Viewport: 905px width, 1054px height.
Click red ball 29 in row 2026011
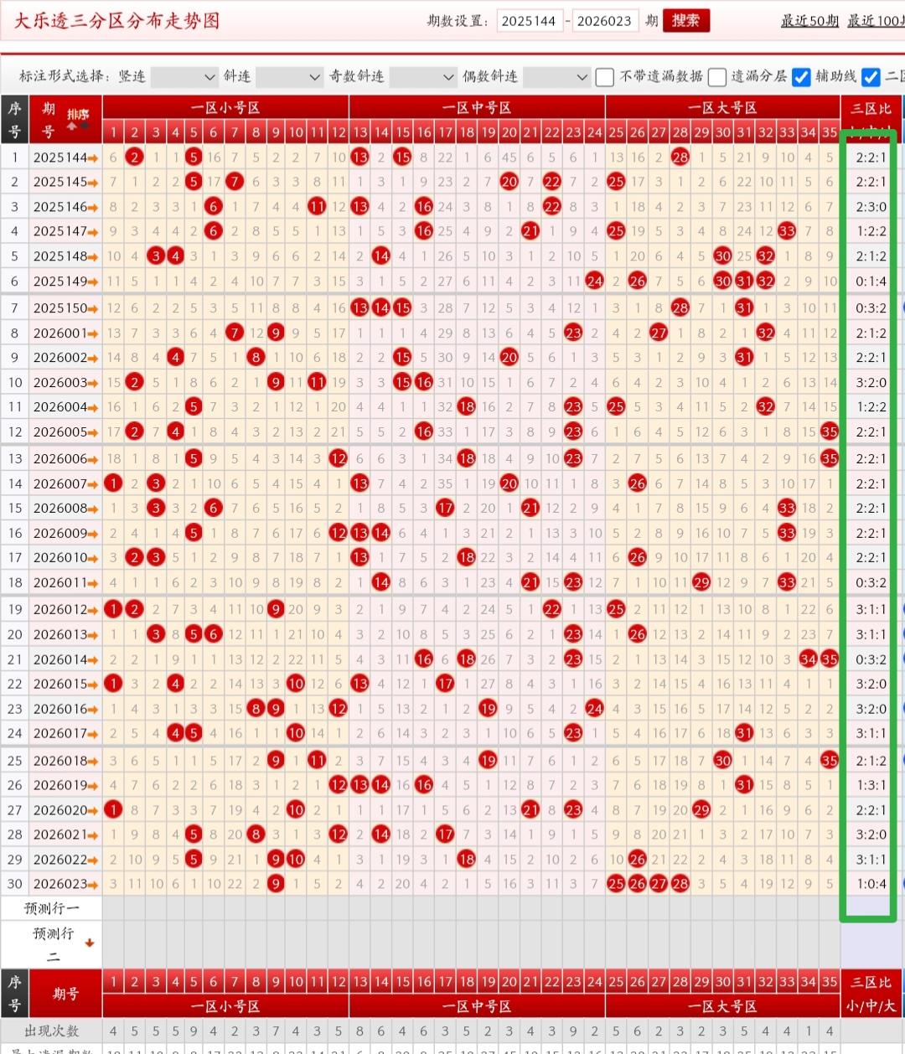click(x=701, y=582)
